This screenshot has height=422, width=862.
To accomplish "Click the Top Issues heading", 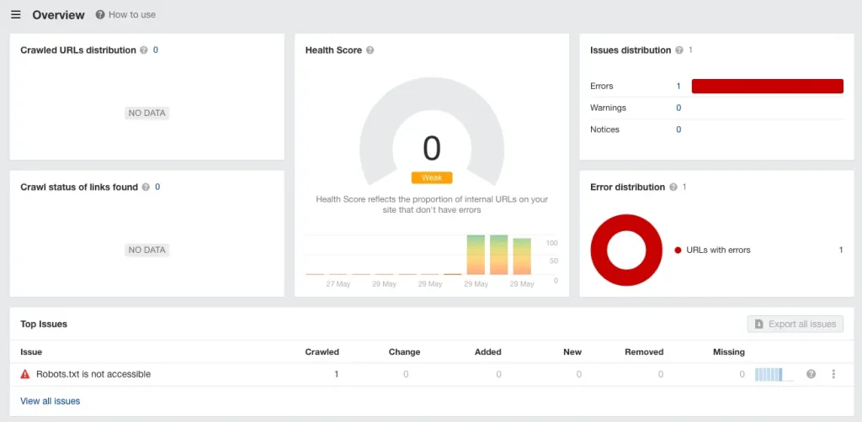I will 44,324.
